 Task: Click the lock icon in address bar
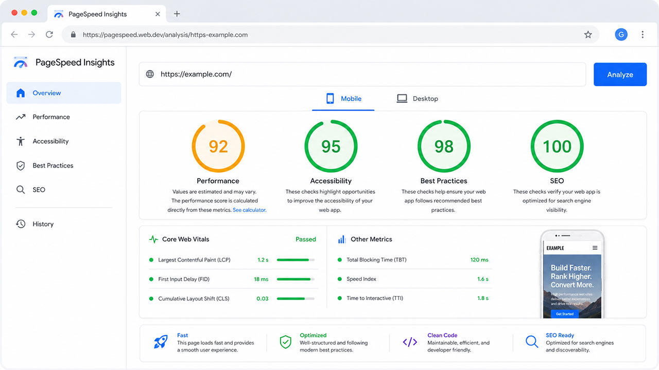coord(73,35)
